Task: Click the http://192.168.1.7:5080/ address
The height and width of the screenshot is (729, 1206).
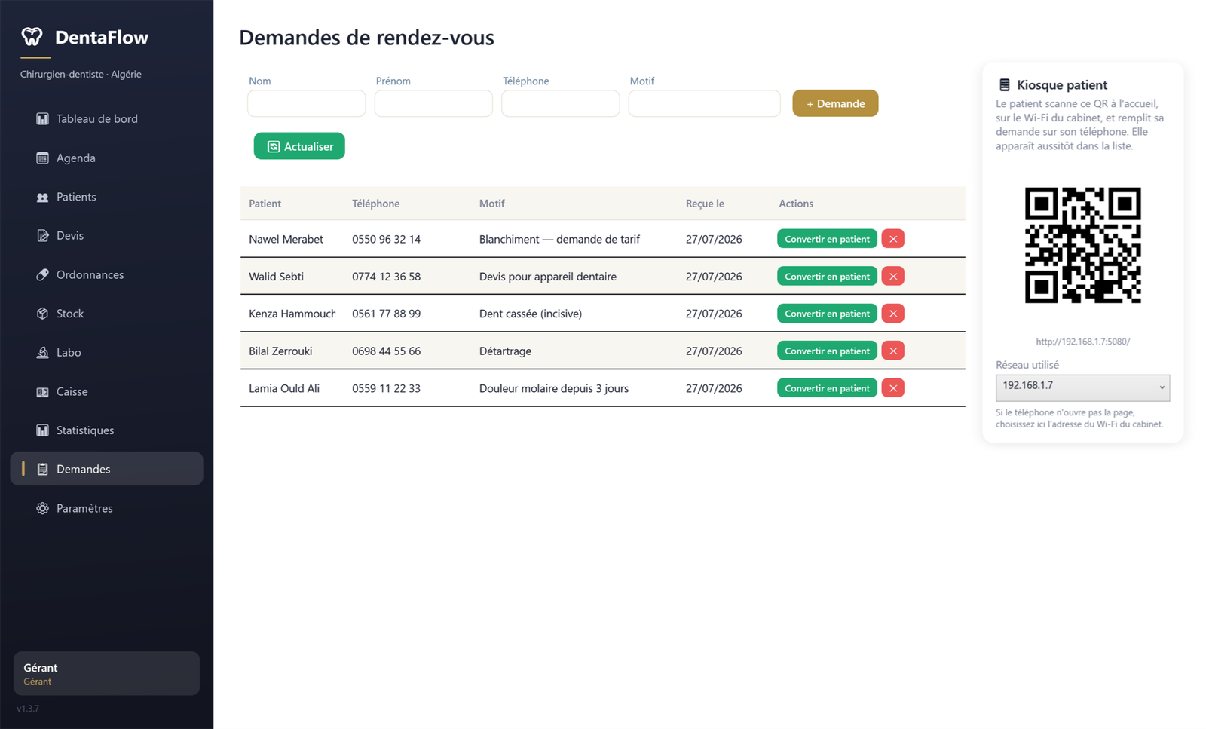Action: [1082, 342]
